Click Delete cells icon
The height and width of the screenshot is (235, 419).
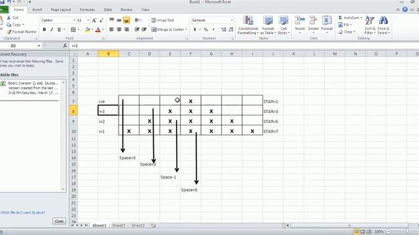click(313, 20)
